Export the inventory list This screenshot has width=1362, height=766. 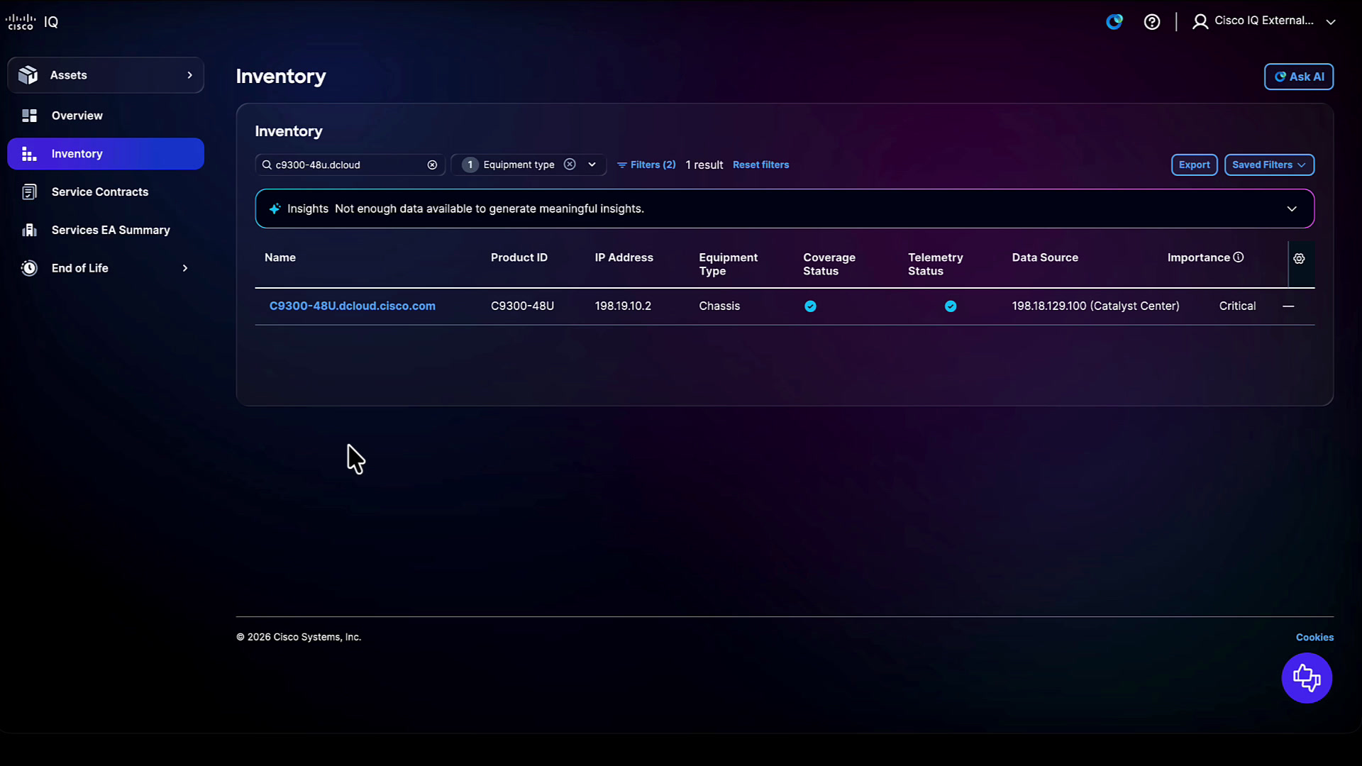[1194, 165]
